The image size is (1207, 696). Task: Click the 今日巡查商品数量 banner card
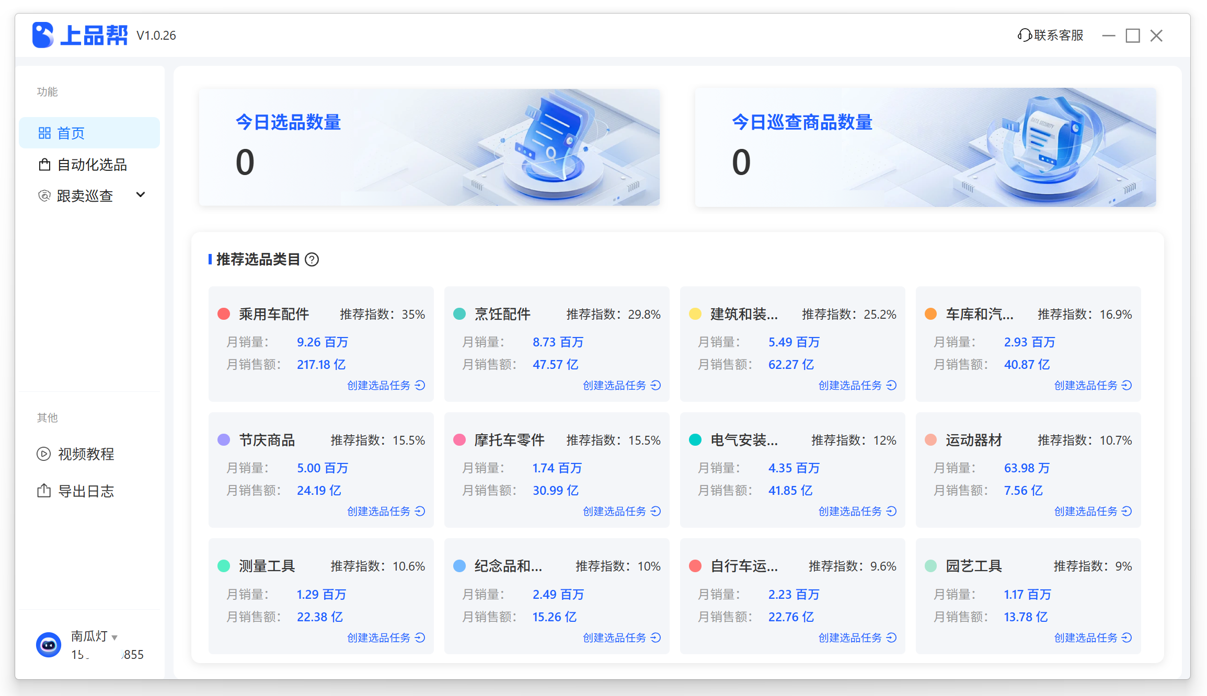click(x=925, y=147)
